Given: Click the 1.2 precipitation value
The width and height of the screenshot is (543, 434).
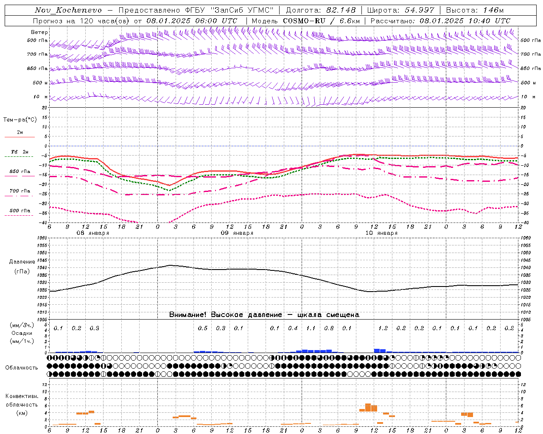Looking at the screenshot, I should [383, 328].
